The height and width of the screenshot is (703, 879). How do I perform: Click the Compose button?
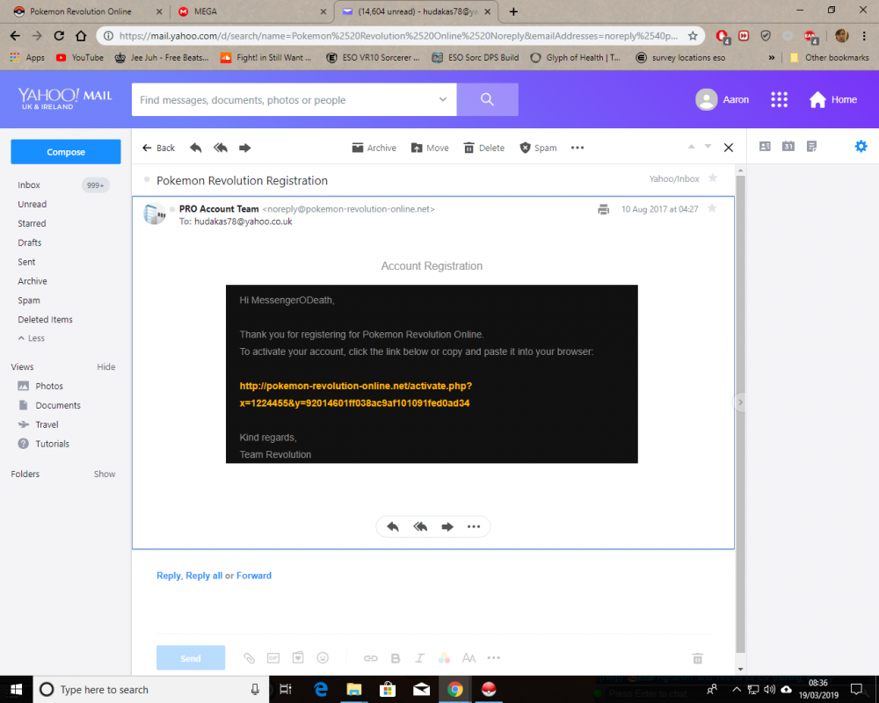click(66, 152)
